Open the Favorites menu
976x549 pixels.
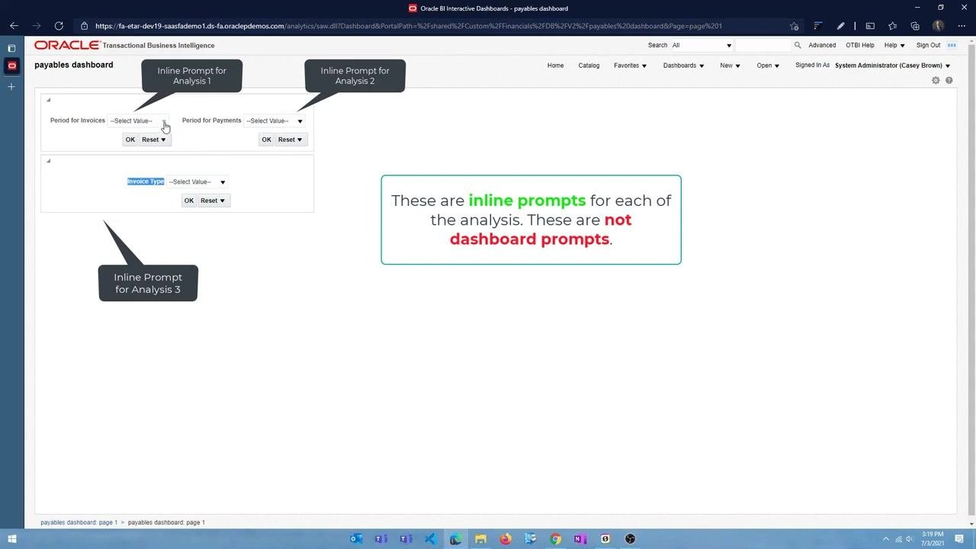631,66
